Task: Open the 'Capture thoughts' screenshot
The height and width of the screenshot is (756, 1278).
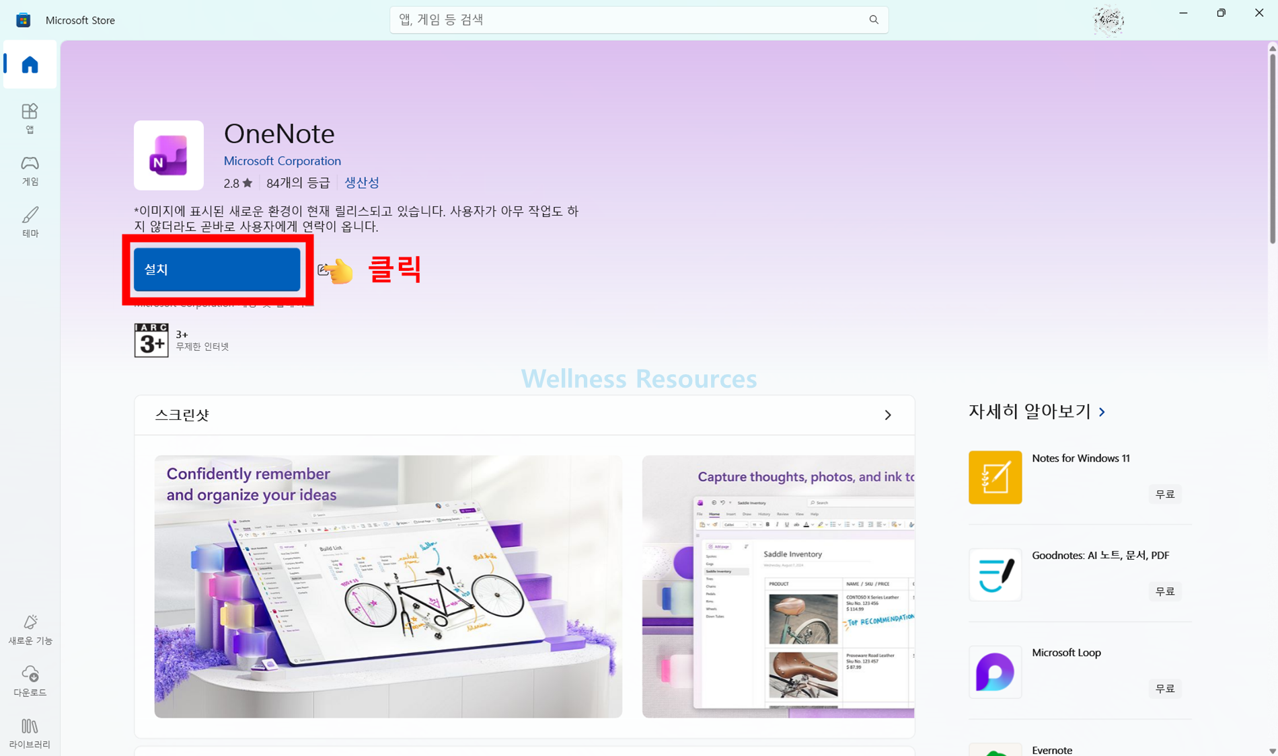Action: [778, 587]
